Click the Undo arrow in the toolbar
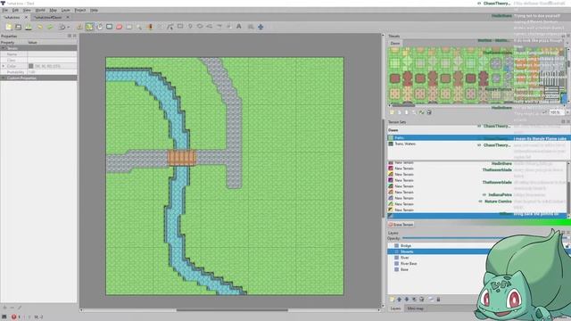The height and width of the screenshot is (321, 571). click(x=40, y=27)
